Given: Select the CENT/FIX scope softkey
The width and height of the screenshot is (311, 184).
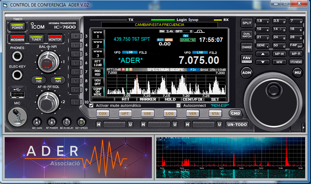Looking at the screenshot, I should [x=192, y=99].
